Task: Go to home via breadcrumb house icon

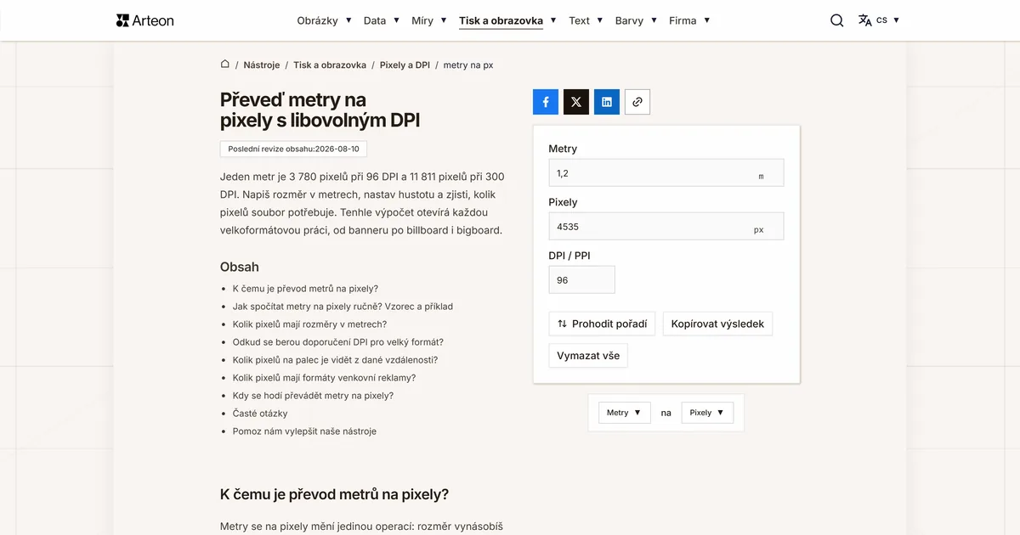Action: pyautogui.click(x=225, y=64)
